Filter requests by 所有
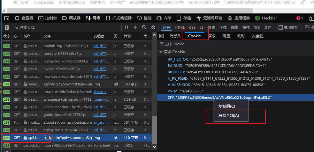 coord(167,27)
